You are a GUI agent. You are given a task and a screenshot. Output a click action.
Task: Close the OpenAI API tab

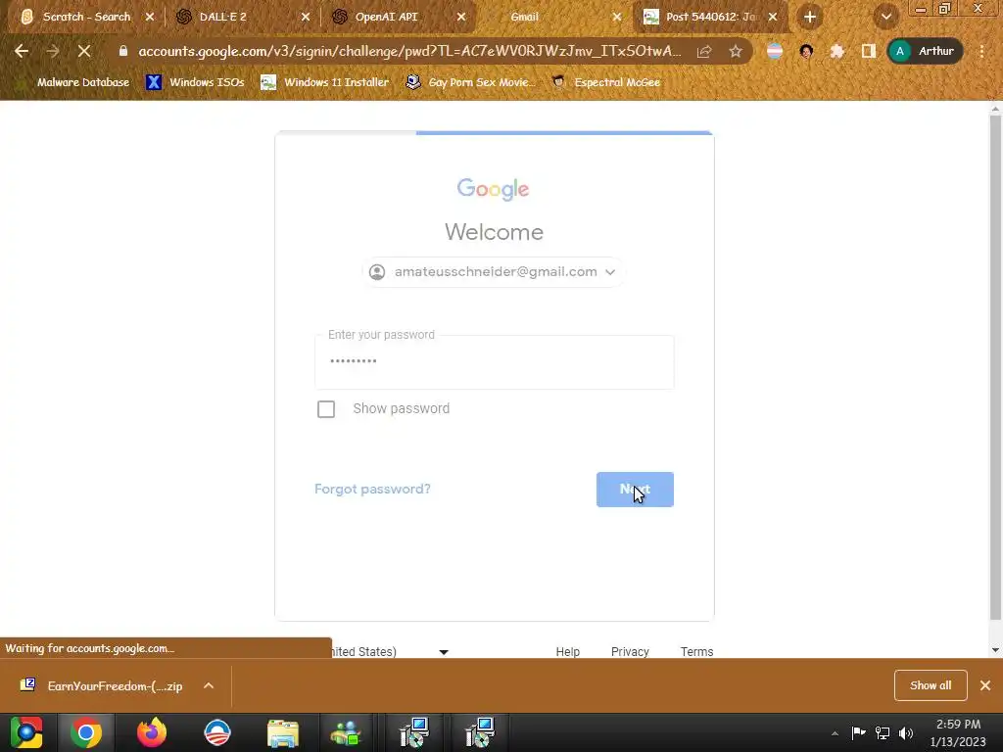click(x=461, y=17)
